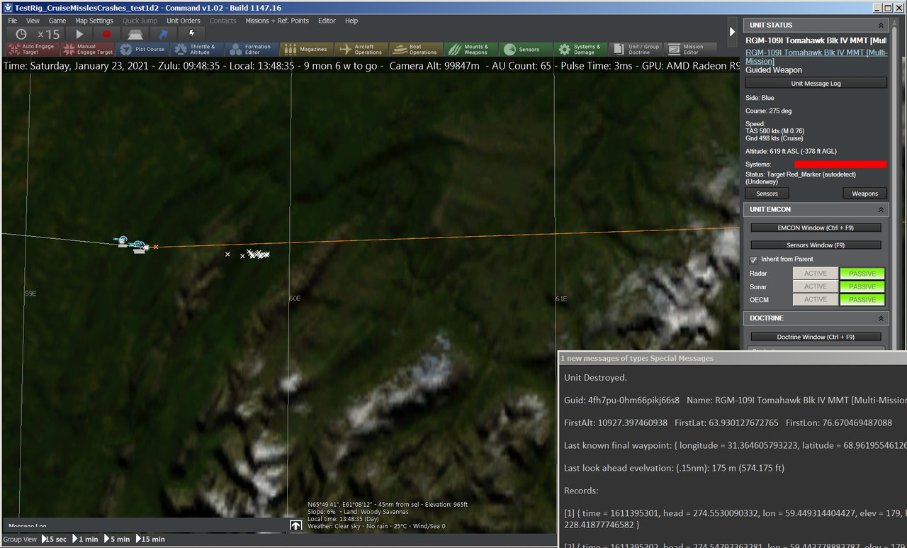This screenshot has width=907, height=548.
Task: Toggle Inherit from Parent checkbox
Action: (x=754, y=259)
